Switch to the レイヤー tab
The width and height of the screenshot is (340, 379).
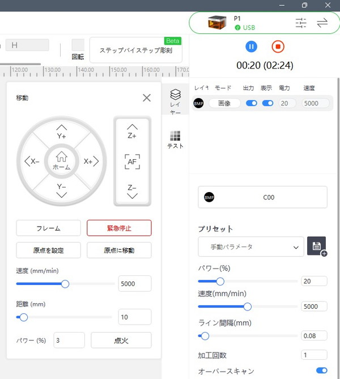tap(175, 101)
